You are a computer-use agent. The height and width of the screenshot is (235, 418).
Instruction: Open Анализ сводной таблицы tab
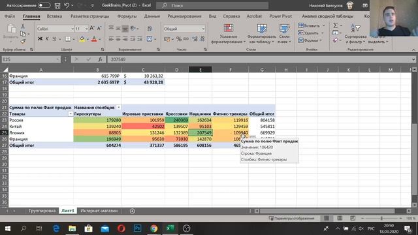328,16
